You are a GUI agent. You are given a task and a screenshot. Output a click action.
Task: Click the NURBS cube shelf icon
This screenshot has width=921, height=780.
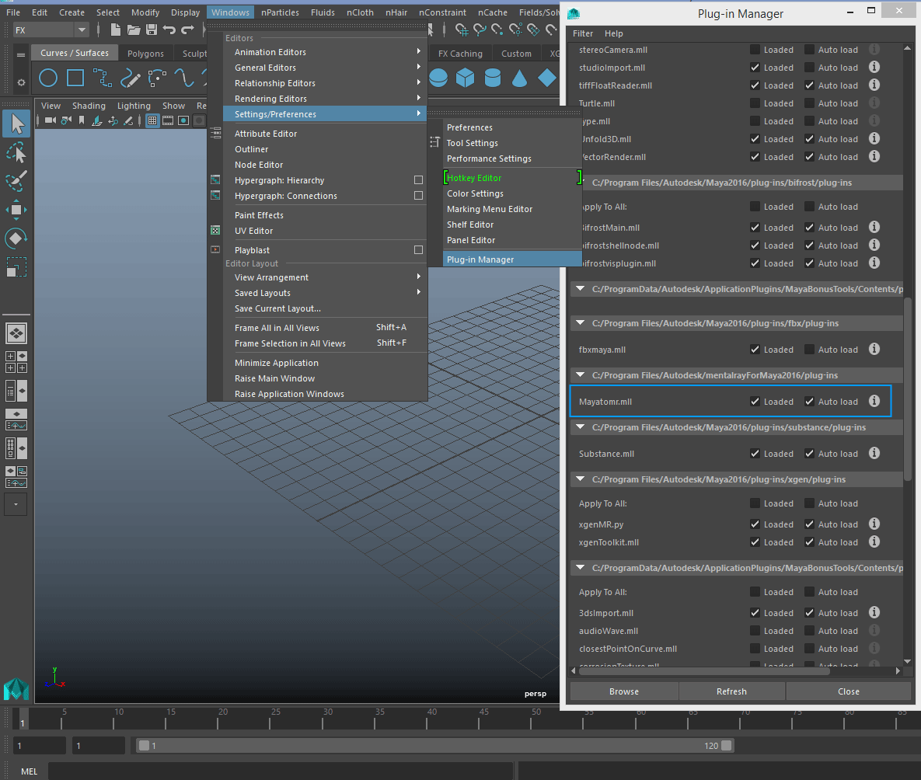click(465, 78)
